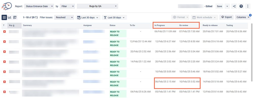
Task: Click cell 12/Feb/25 8:50 AM
Action: coord(189,41)
